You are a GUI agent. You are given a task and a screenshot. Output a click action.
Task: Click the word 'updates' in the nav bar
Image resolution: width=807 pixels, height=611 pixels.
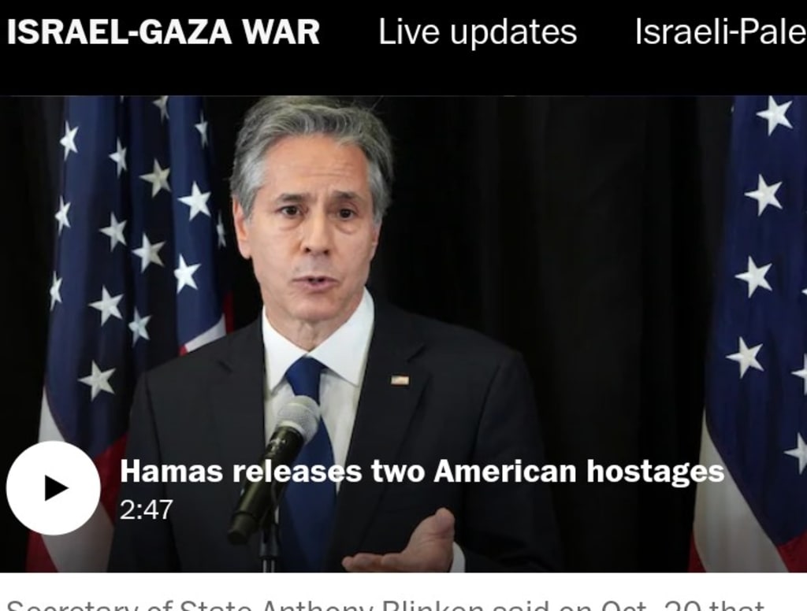point(514,33)
